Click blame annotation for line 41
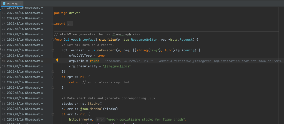Image resolution: width=284 pixels, height=124 pixels. (x=25, y=120)
